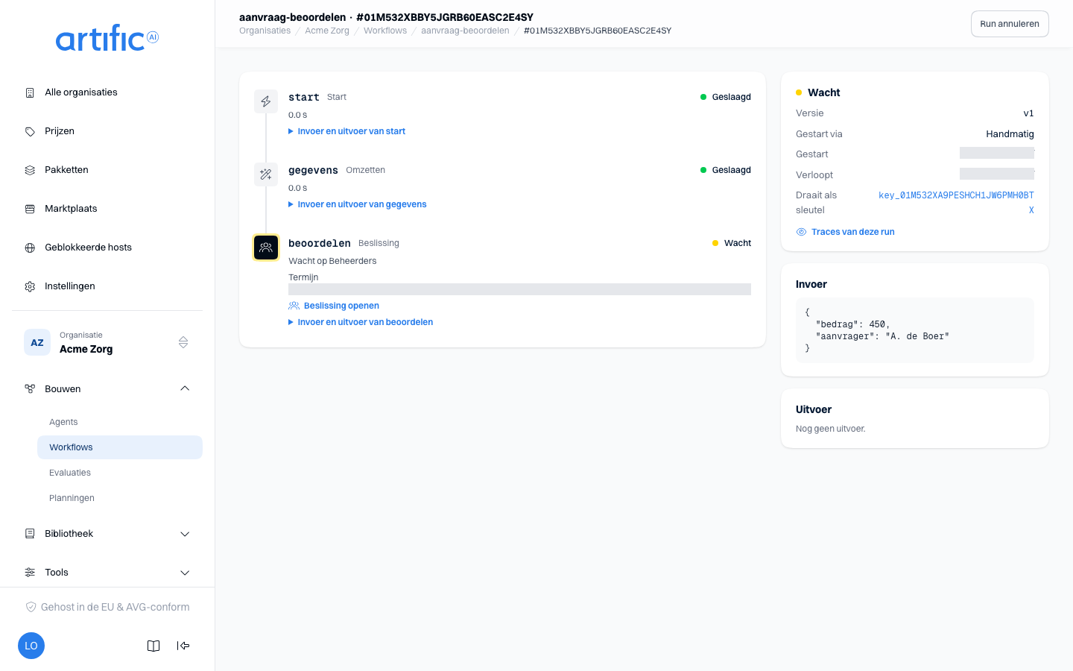Click the artific AI logo
This screenshot has width=1073, height=671.
107,38
